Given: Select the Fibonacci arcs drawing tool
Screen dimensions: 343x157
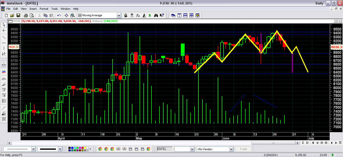Looking at the screenshot, I should point(4,79).
